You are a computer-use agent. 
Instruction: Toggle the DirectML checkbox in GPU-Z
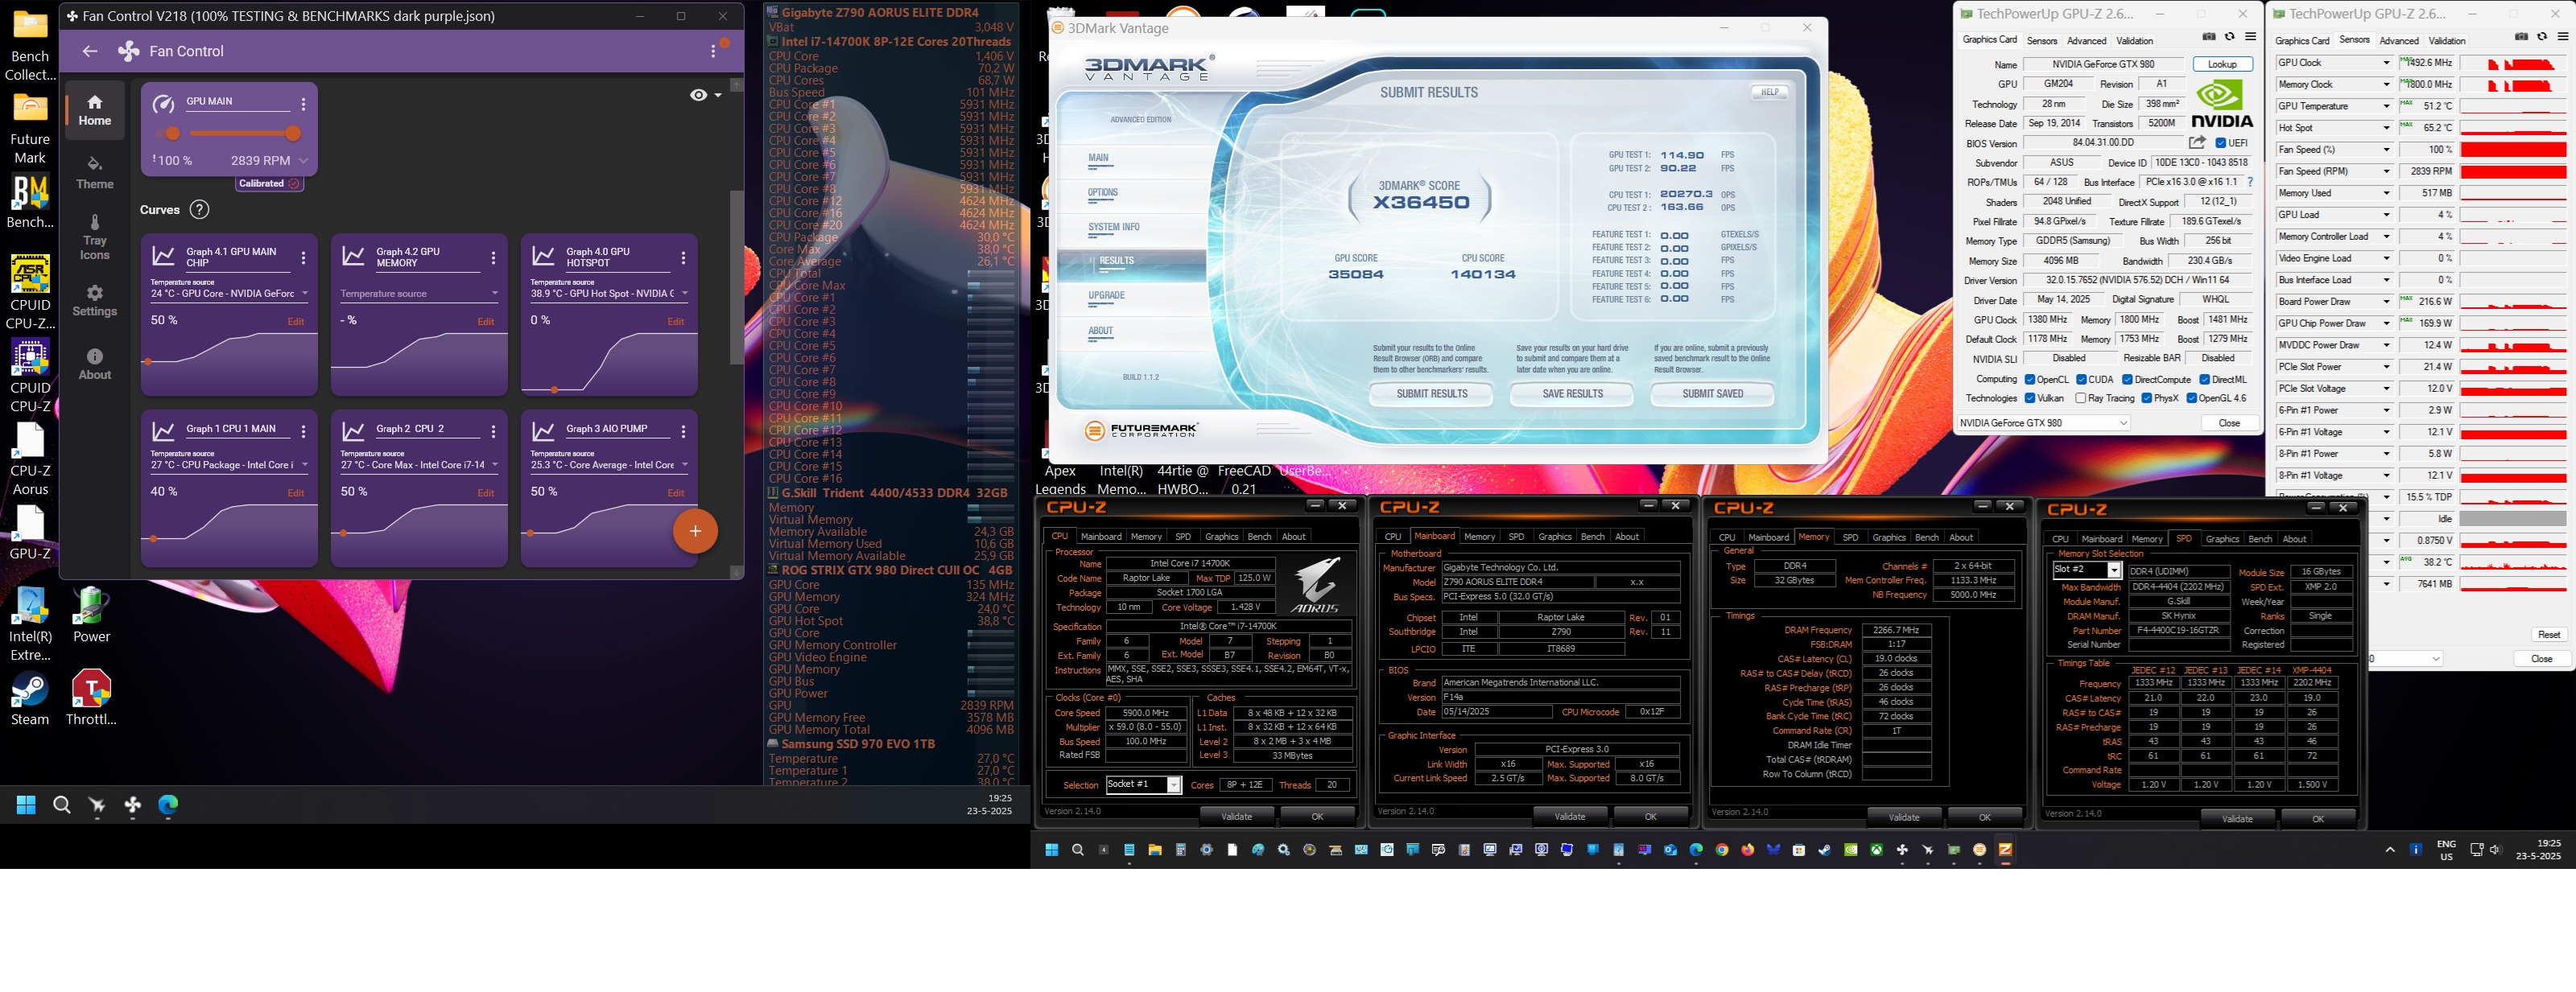point(2204,380)
